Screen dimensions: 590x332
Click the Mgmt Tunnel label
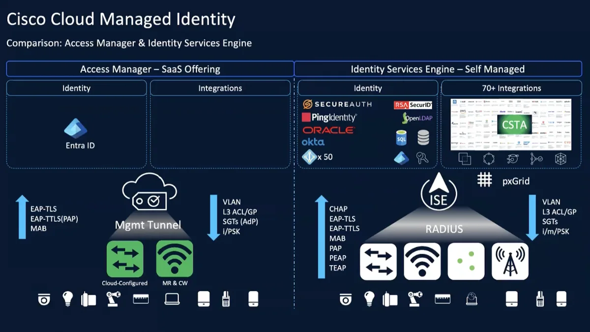[148, 225]
